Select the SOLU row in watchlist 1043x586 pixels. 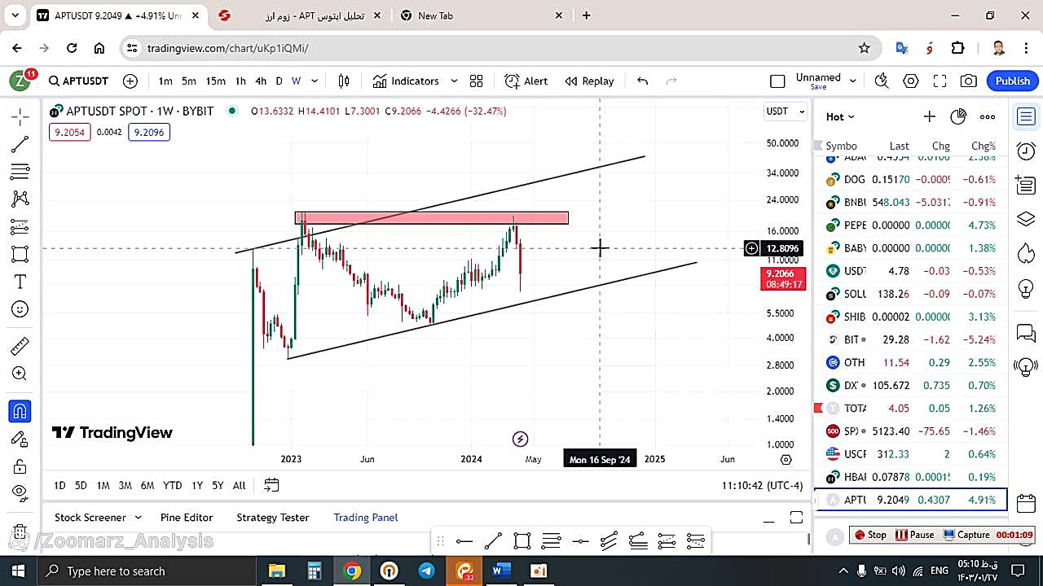[x=911, y=294]
